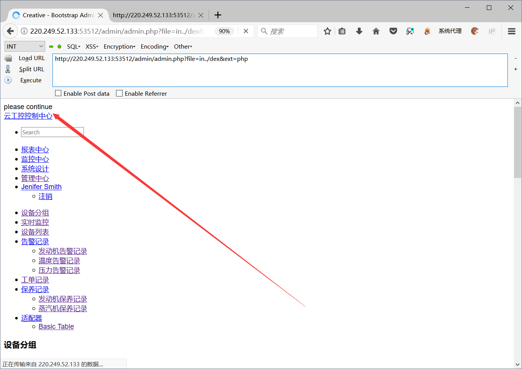This screenshot has height=369, width=522.
Task: Click the Load URL icon in HackBar
Action: 8,58
